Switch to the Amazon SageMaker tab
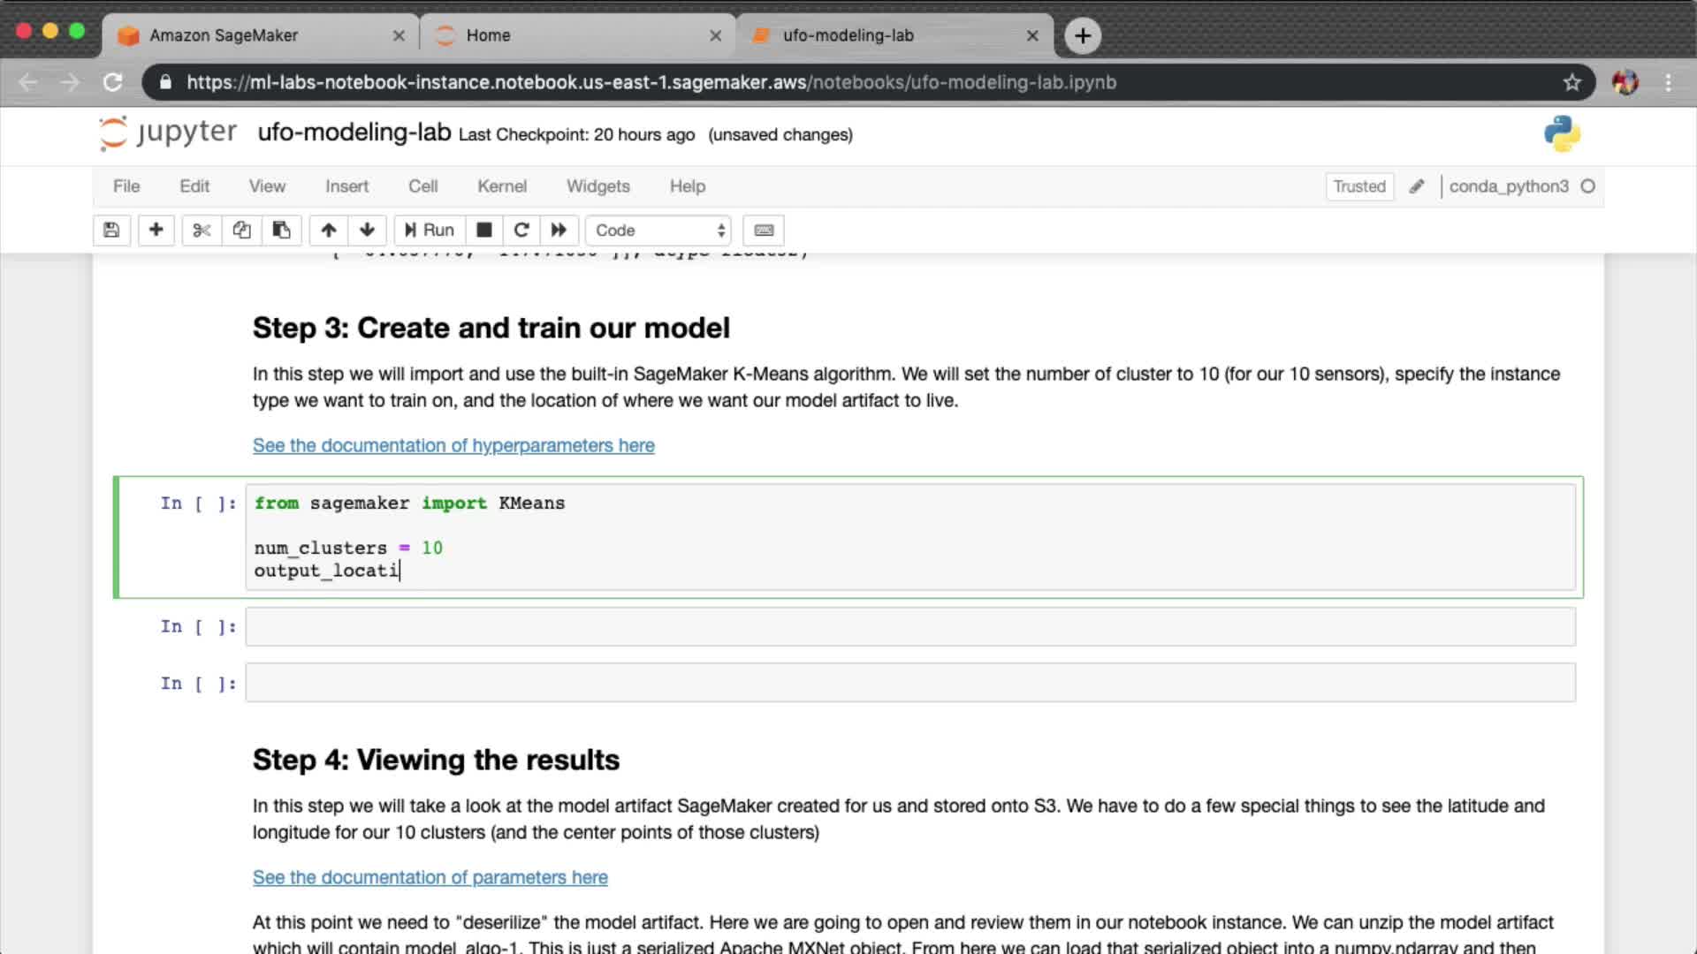 (x=224, y=35)
